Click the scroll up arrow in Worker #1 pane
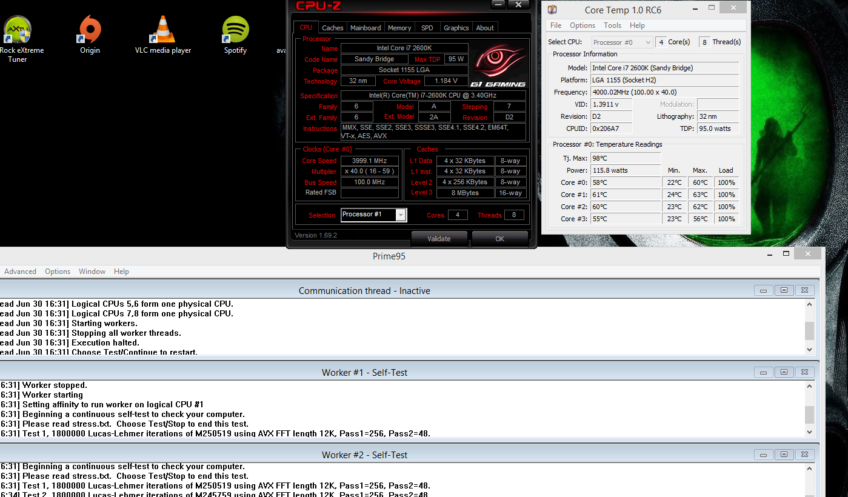 (809, 387)
